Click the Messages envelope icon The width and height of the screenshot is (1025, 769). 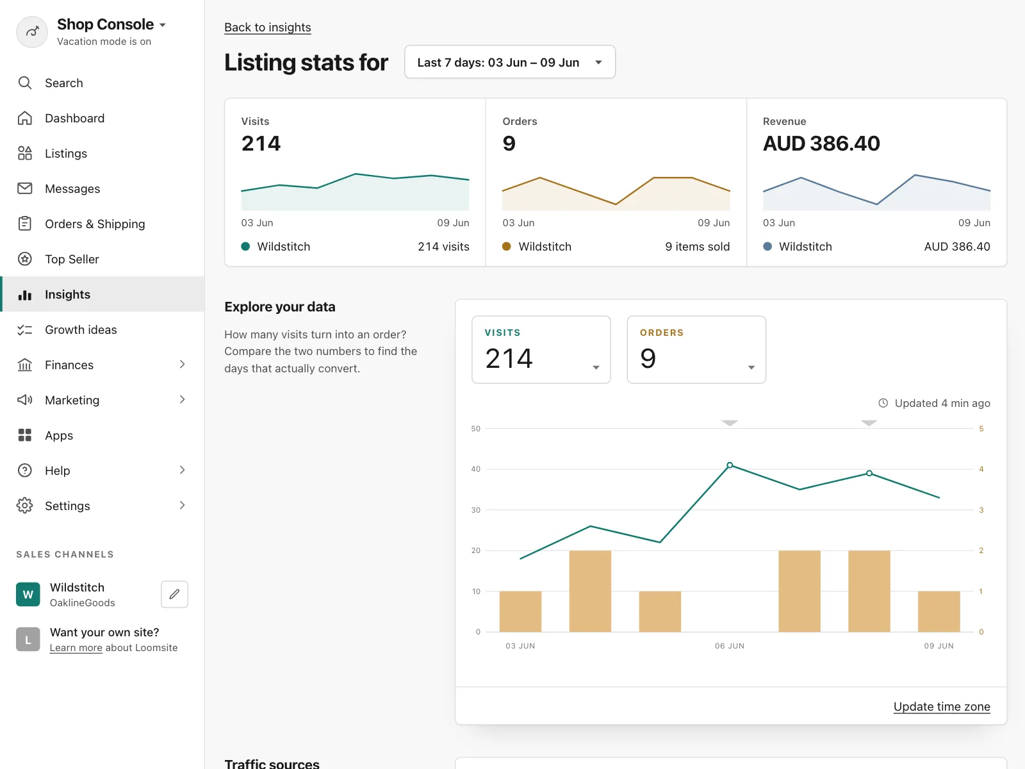click(x=25, y=188)
